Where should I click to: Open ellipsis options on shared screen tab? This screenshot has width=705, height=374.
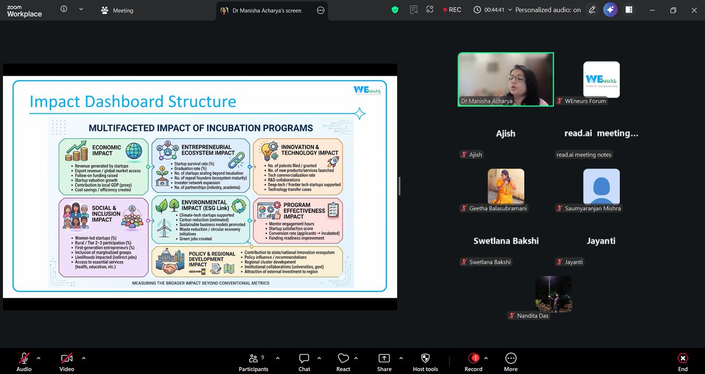click(x=320, y=10)
